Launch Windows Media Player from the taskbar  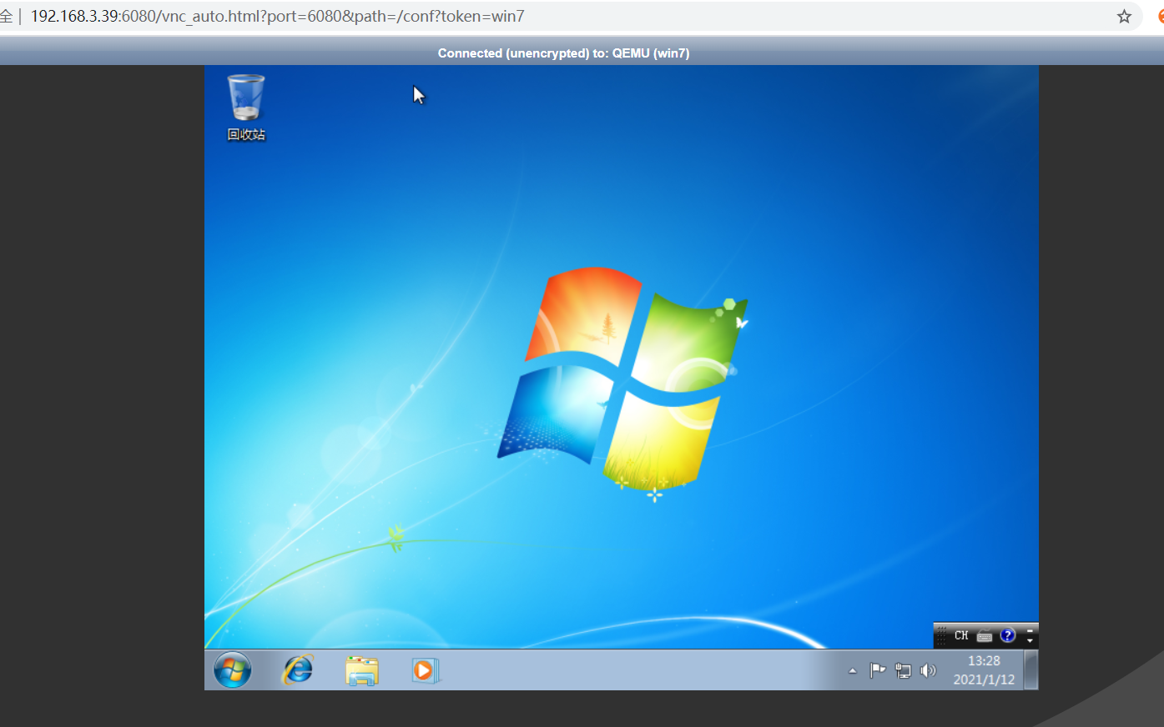426,670
